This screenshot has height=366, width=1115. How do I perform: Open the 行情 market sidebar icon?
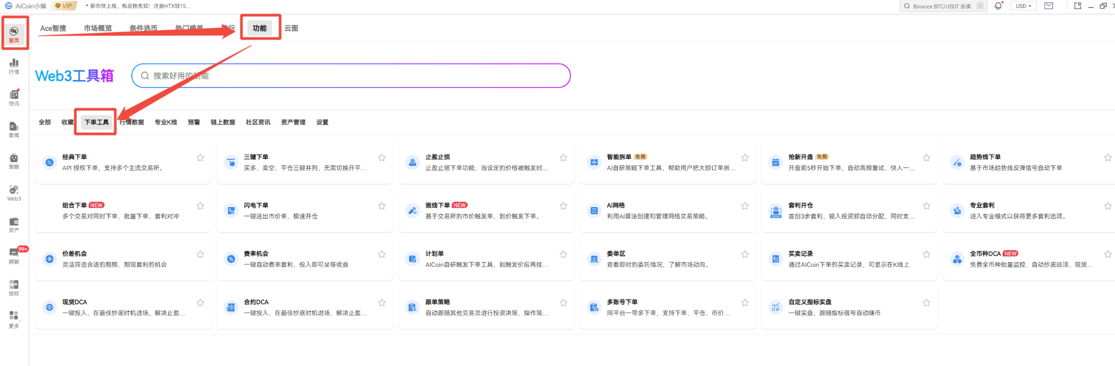[x=14, y=66]
